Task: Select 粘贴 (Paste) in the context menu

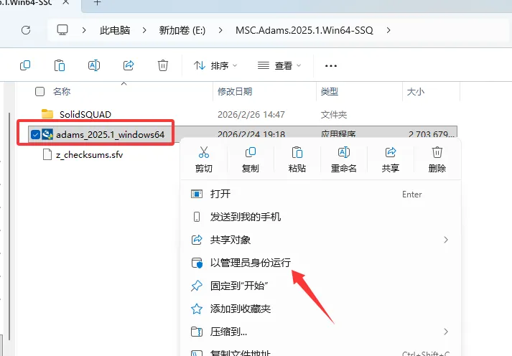Action: coord(297,159)
